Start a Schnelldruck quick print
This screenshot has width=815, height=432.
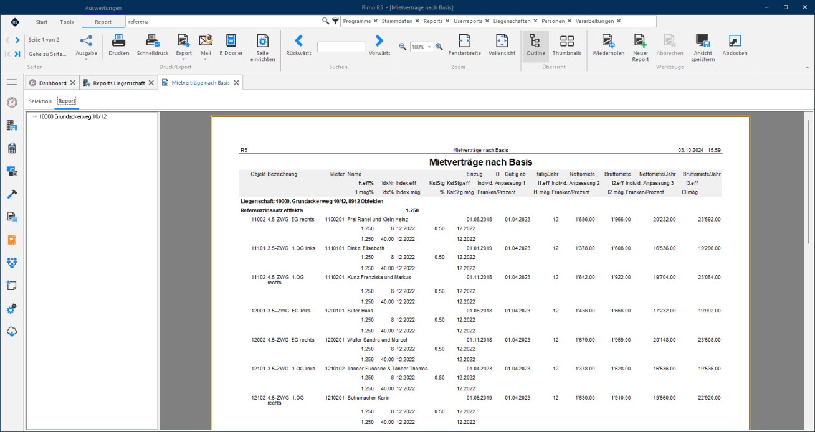(153, 45)
